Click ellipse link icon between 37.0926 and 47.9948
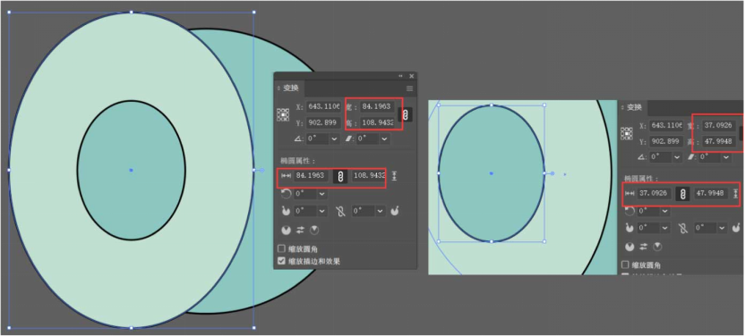This screenshot has width=745, height=336. point(682,194)
